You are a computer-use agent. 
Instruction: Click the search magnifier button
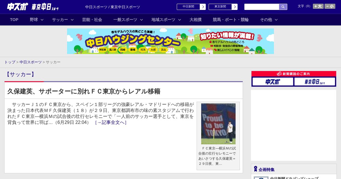(x=283, y=7)
